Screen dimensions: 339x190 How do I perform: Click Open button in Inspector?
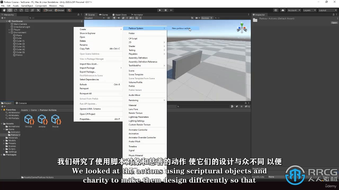[334, 23]
